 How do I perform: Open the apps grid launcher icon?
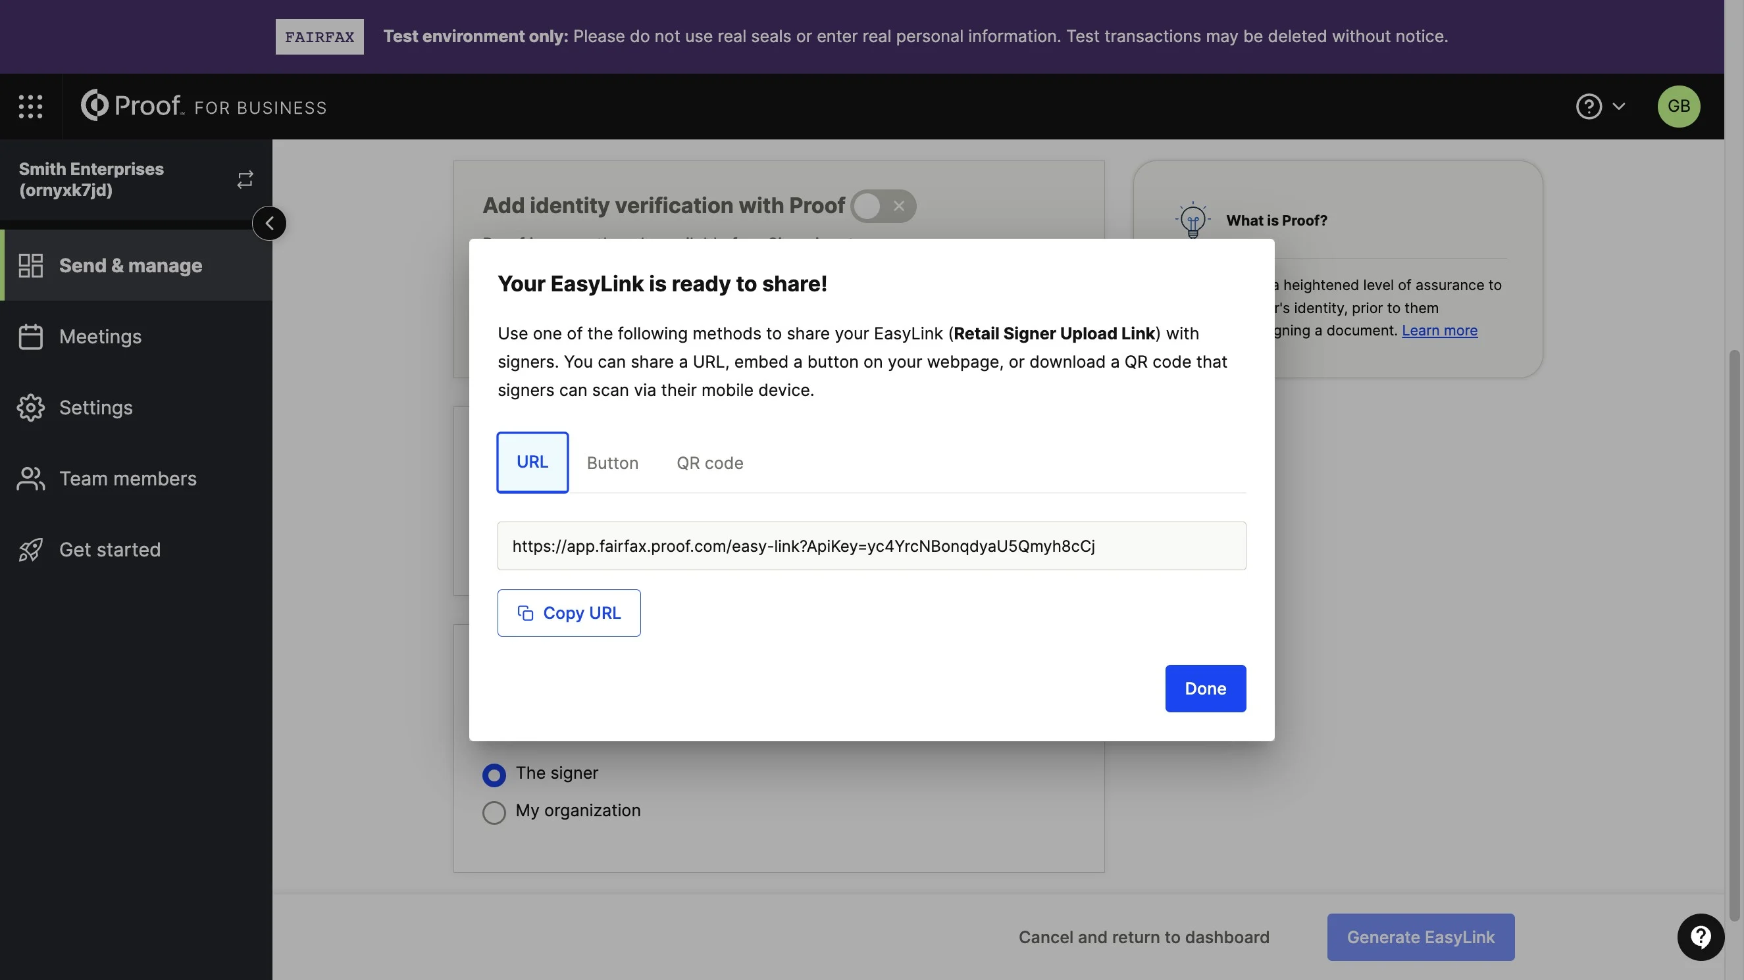30,107
